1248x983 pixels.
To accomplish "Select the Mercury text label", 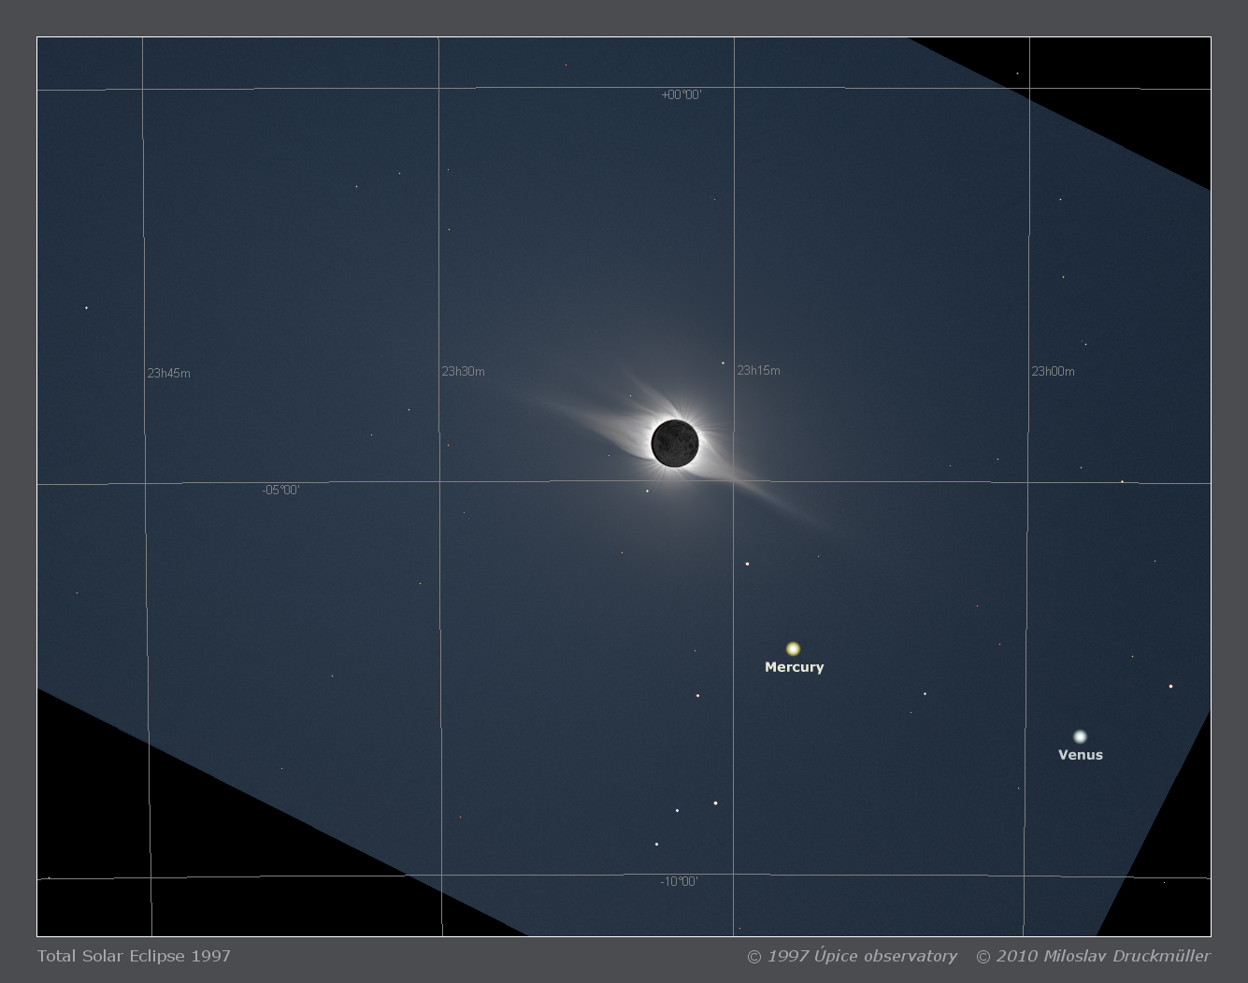I will coord(794,667).
